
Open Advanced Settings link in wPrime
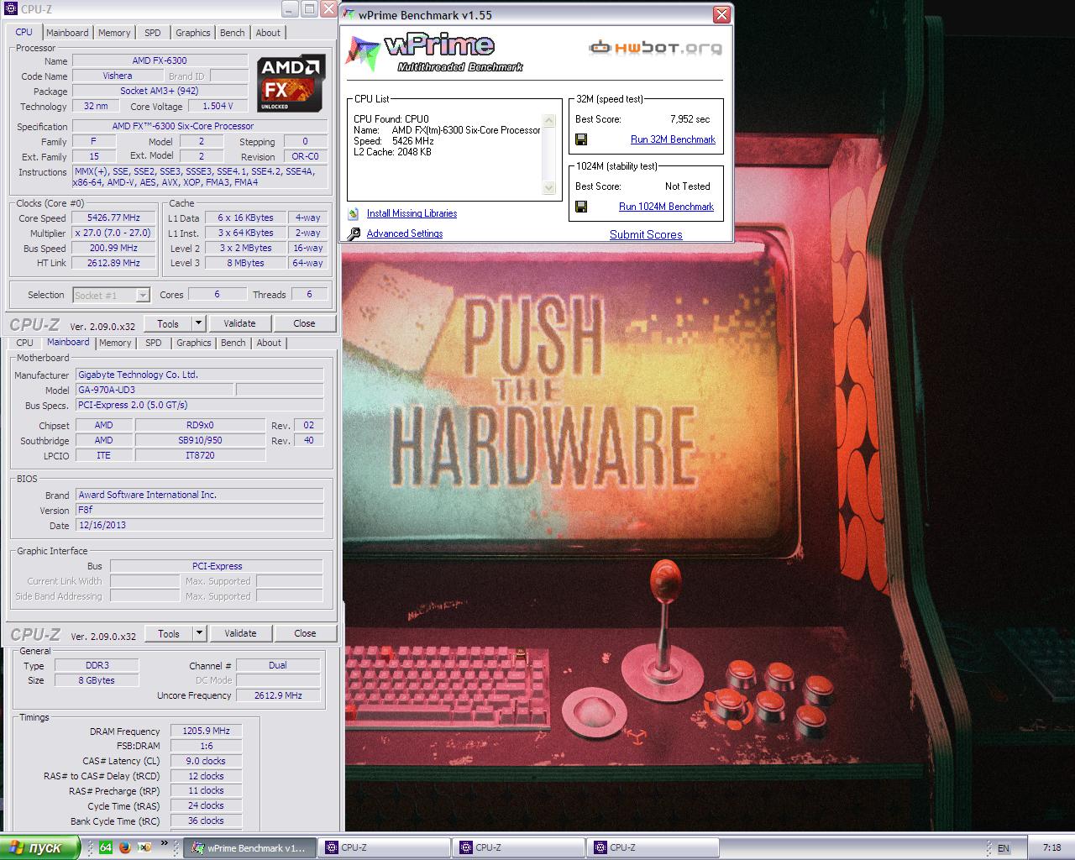pos(405,233)
